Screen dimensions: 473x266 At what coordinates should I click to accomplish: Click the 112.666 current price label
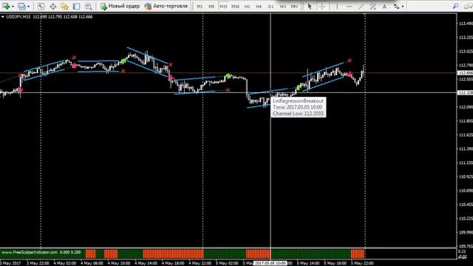(466, 73)
